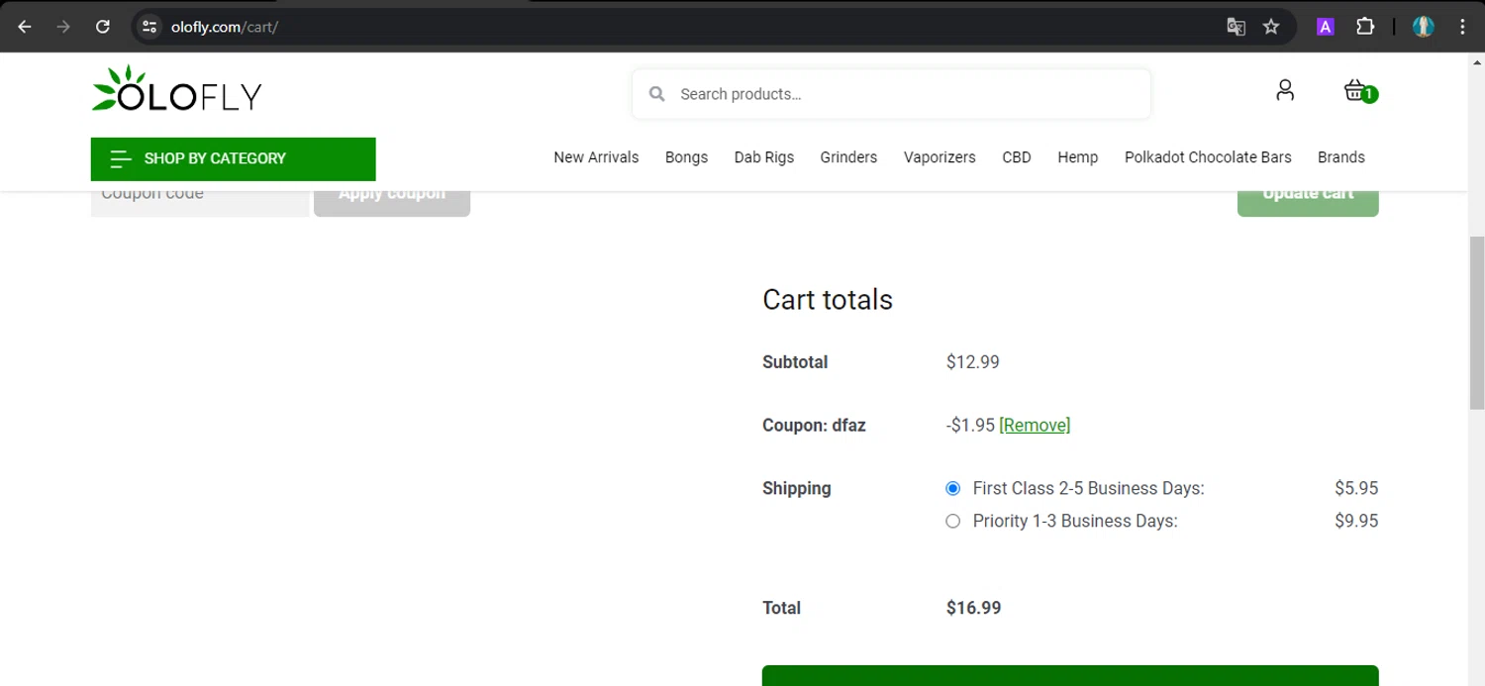Click the browser back arrow

click(x=25, y=27)
